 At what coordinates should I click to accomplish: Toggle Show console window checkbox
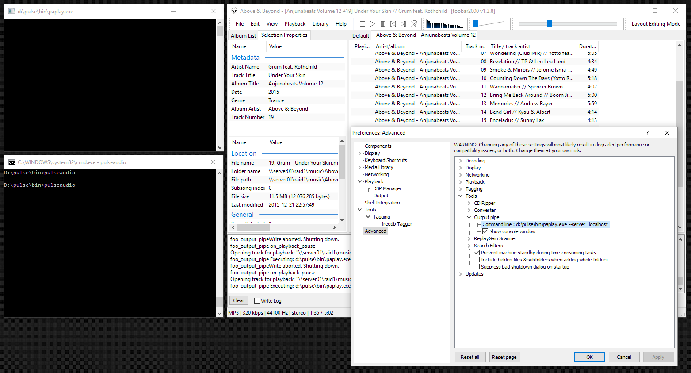pos(485,231)
